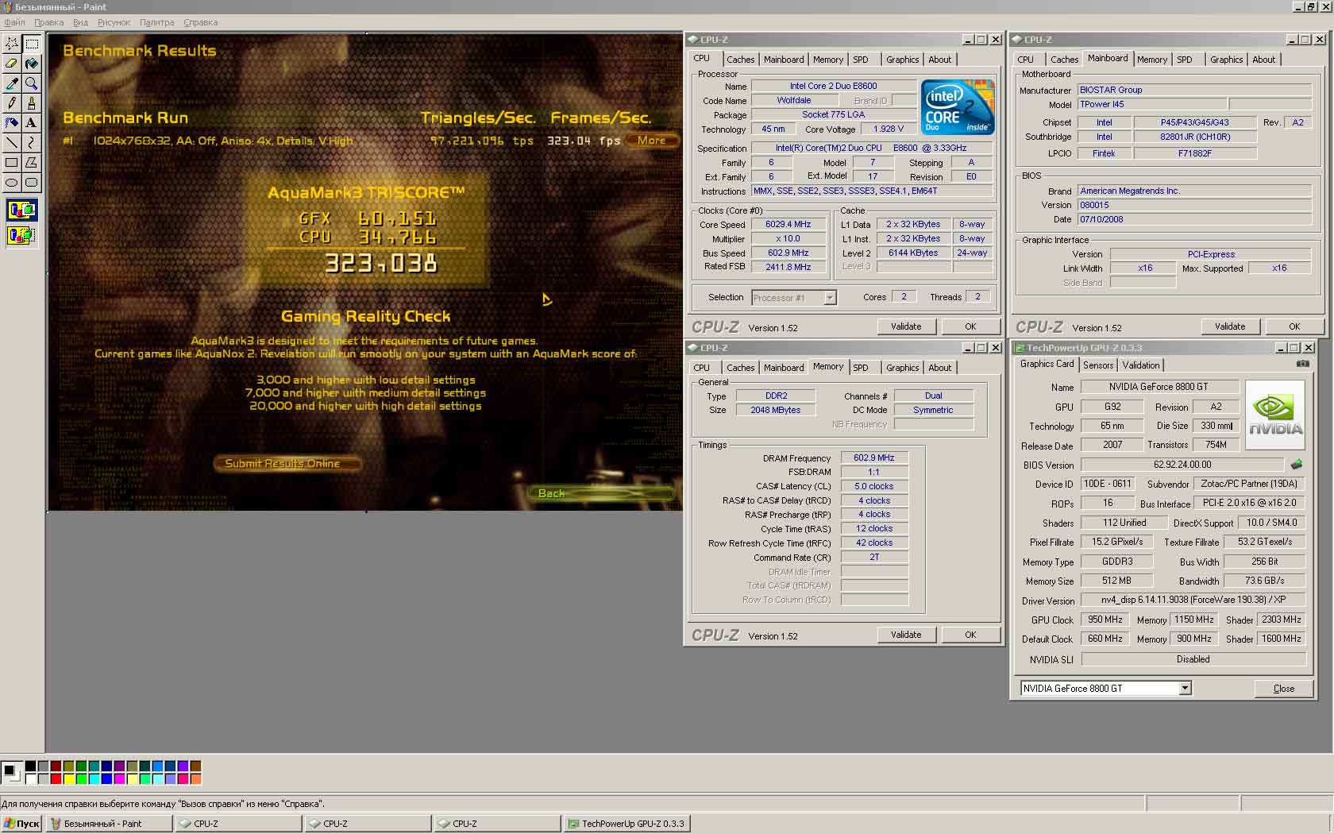Click Validate in the Memory CPU-Z window
Image resolution: width=1334 pixels, height=834 pixels.
(906, 635)
